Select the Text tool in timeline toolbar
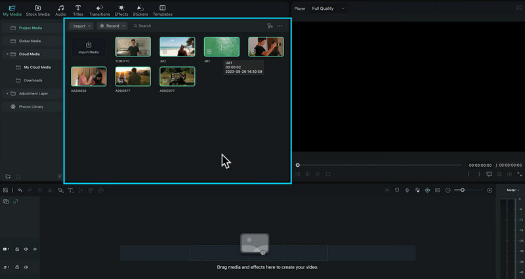Image resolution: width=525 pixels, height=279 pixels. click(x=71, y=190)
